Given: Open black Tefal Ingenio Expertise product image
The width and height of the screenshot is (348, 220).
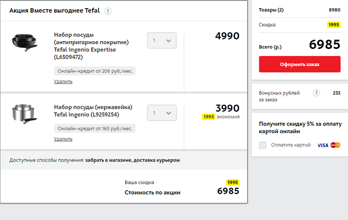Looking at the screenshot, I should 24,42.
